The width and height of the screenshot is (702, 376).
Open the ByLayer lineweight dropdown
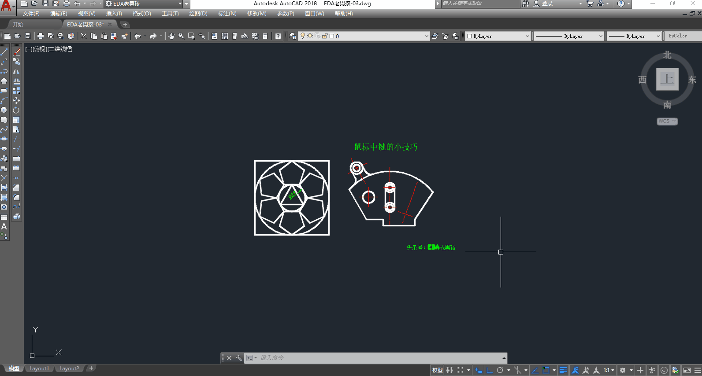click(634, 36)
